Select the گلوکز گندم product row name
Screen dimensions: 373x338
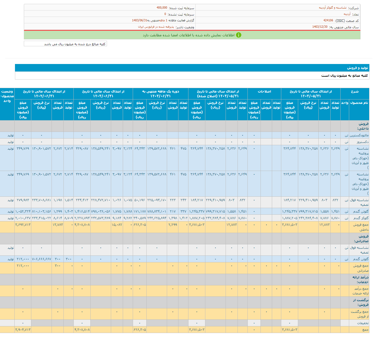[x=361, y=218]
